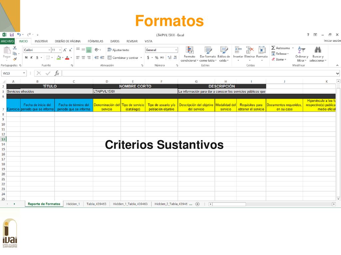This screenshot has width=341, height=255.
Task: Increase indent of cell
Action: (102, 57)
